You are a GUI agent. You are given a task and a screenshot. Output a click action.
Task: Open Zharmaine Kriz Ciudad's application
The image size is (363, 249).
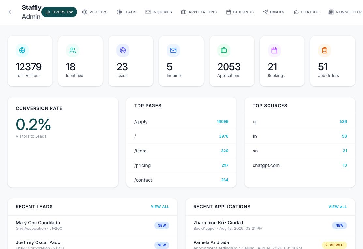point(270,226)
